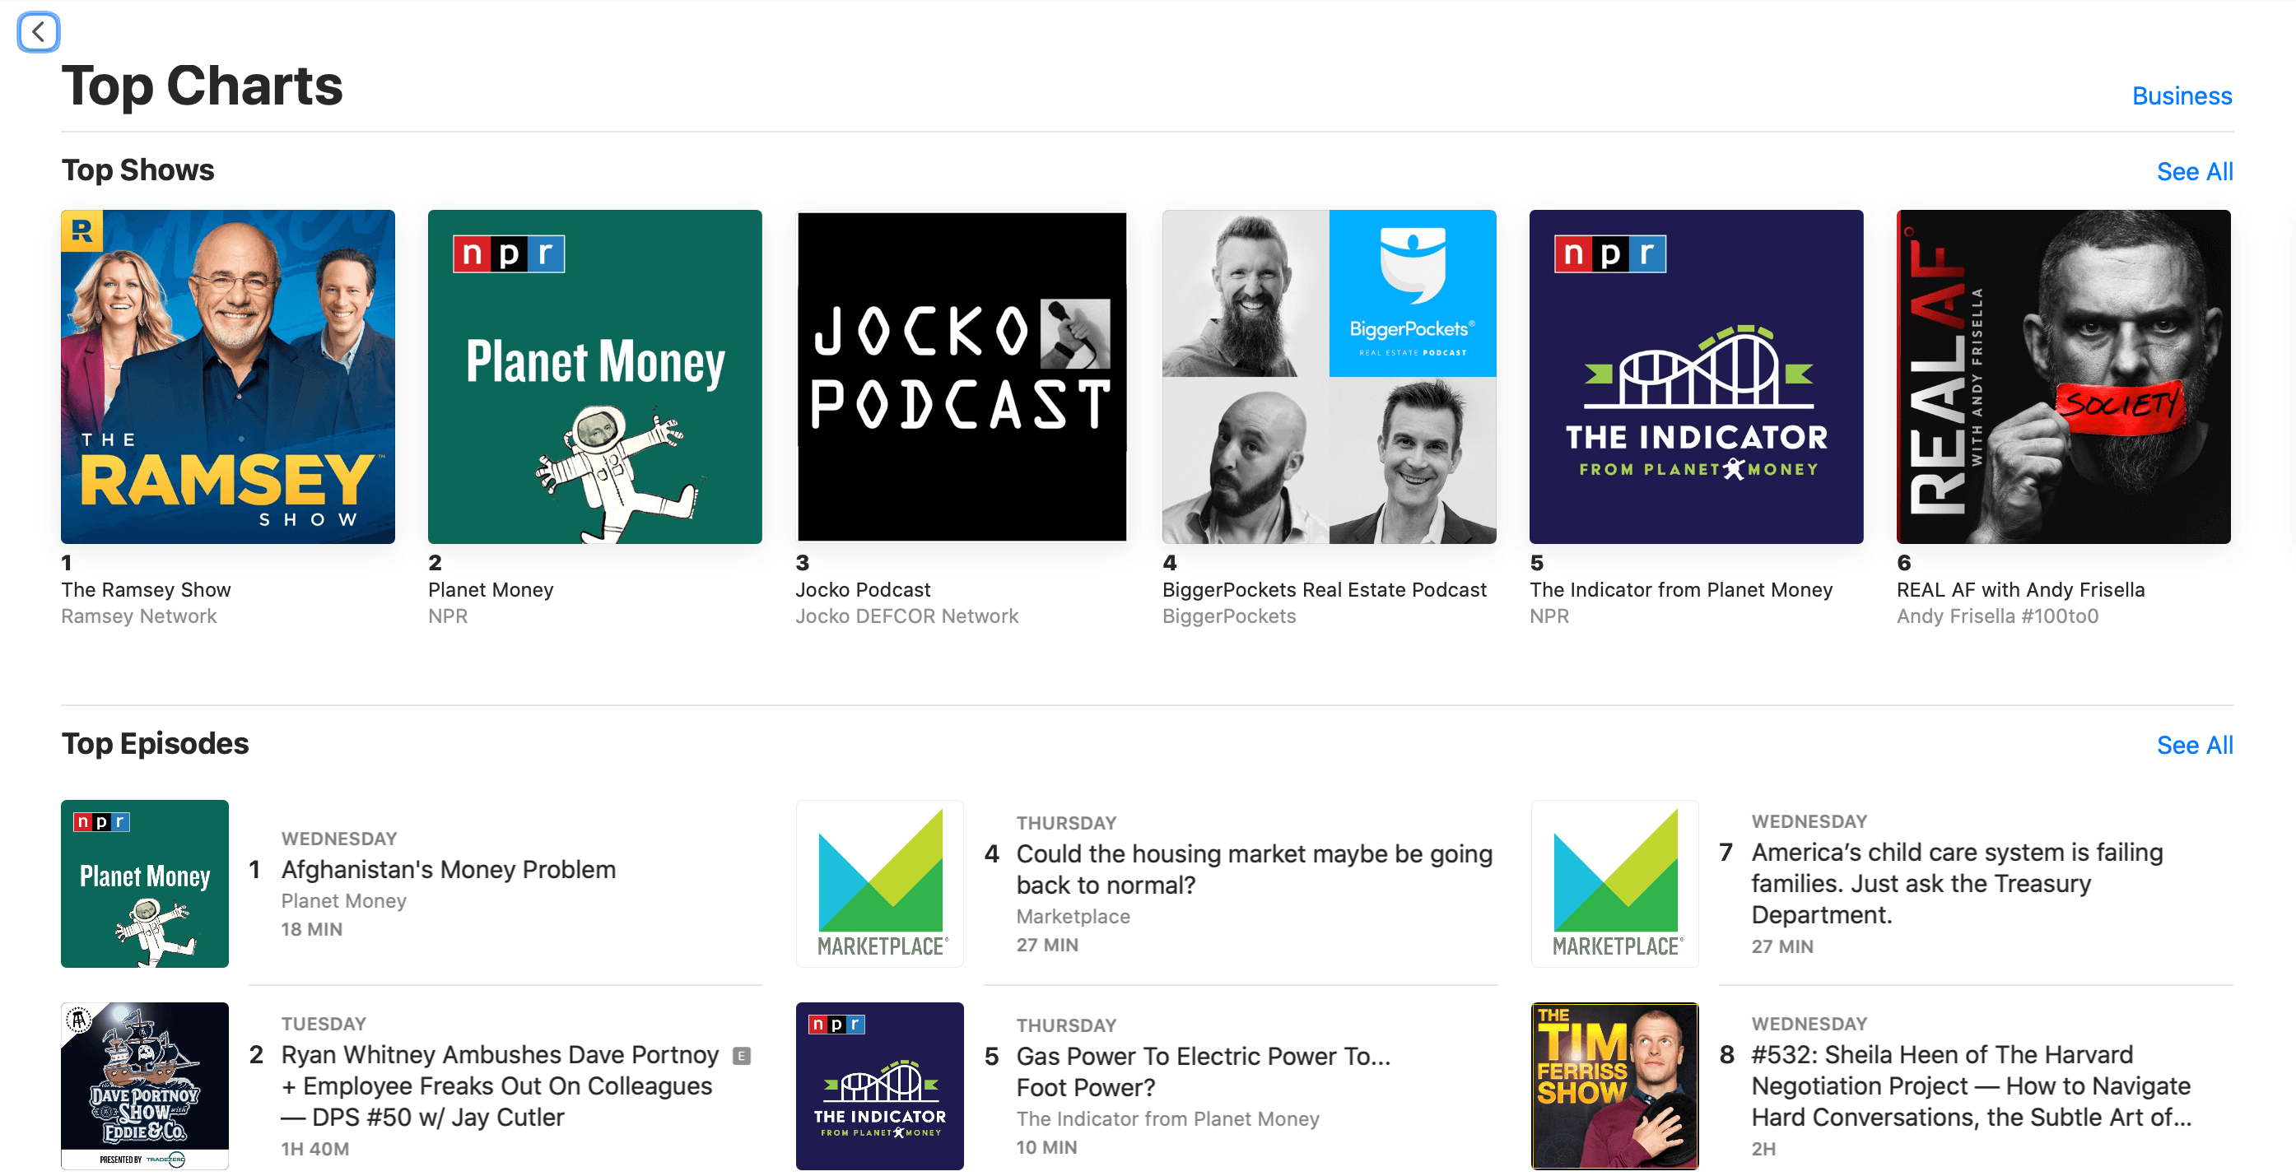Image resolution: width=2296 pixels, height=1176 pixels.
Task: Click '10 MIN' duration text
Action: coord(1046,1146)
